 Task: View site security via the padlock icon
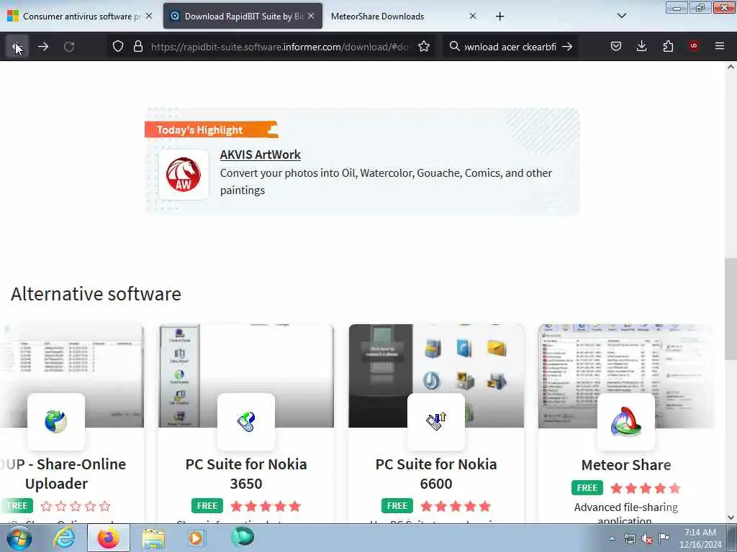(x=137, y=47)
